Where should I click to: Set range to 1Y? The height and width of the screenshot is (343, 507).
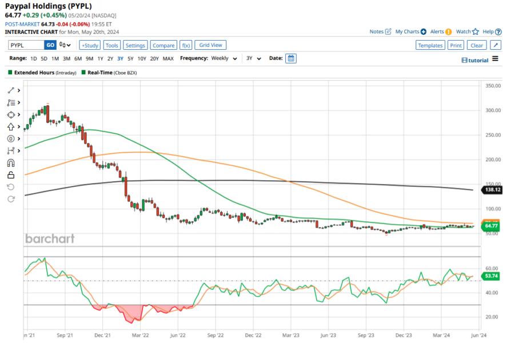coord(100,58)
